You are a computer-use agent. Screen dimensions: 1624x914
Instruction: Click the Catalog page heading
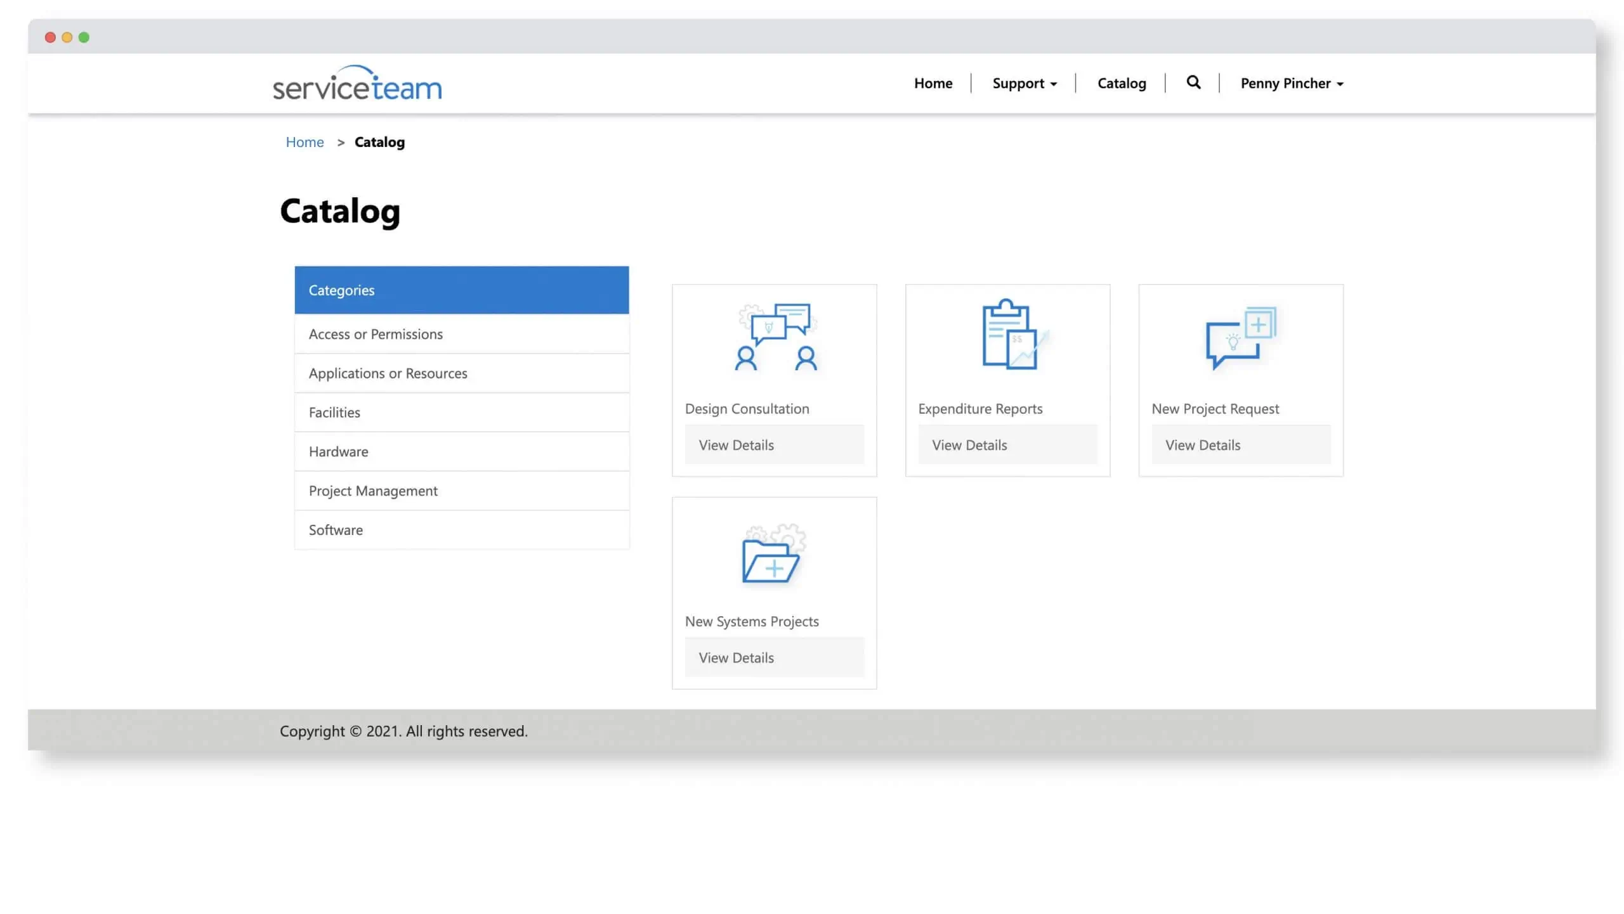pos(340,212)
